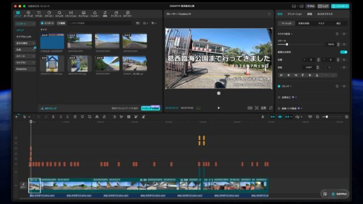Open the トランジション (Transitions) icon
This screenshot has width=363, height=204.
point(71,14)
